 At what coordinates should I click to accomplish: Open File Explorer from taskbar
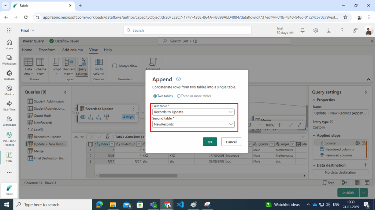tap(113, 205)
